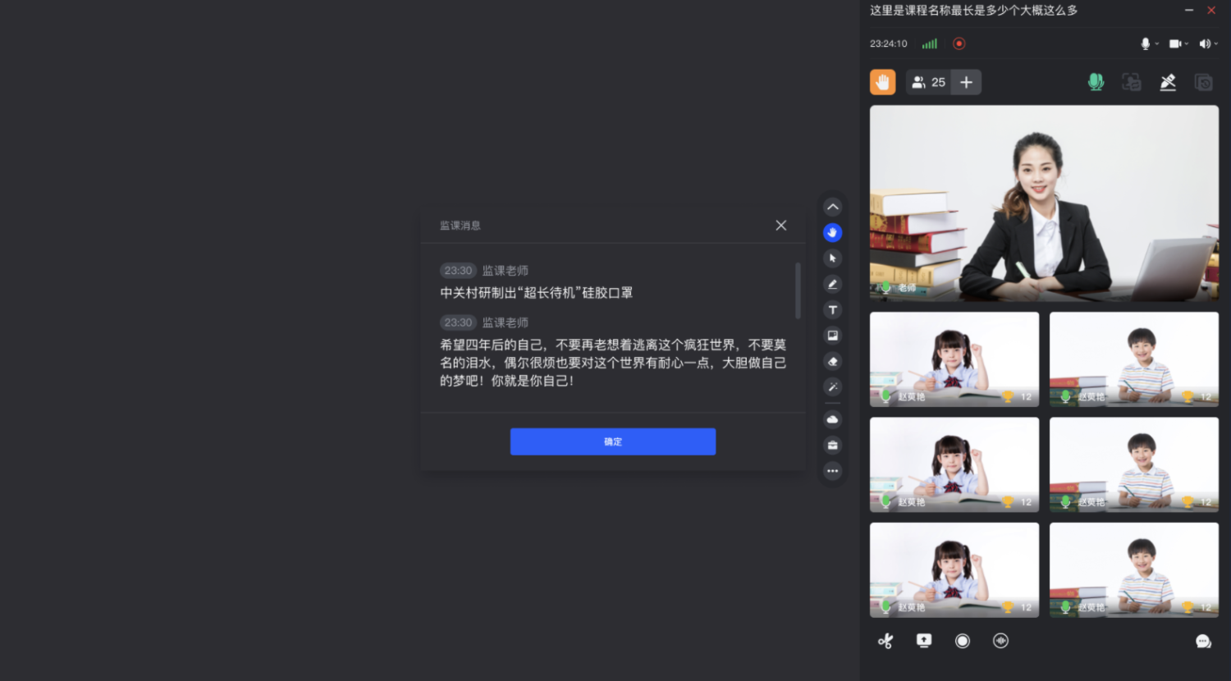The height and width of the screenshot is (681, 1231).
Task: Open the audio waveform icon
Action: (1000, 641)
